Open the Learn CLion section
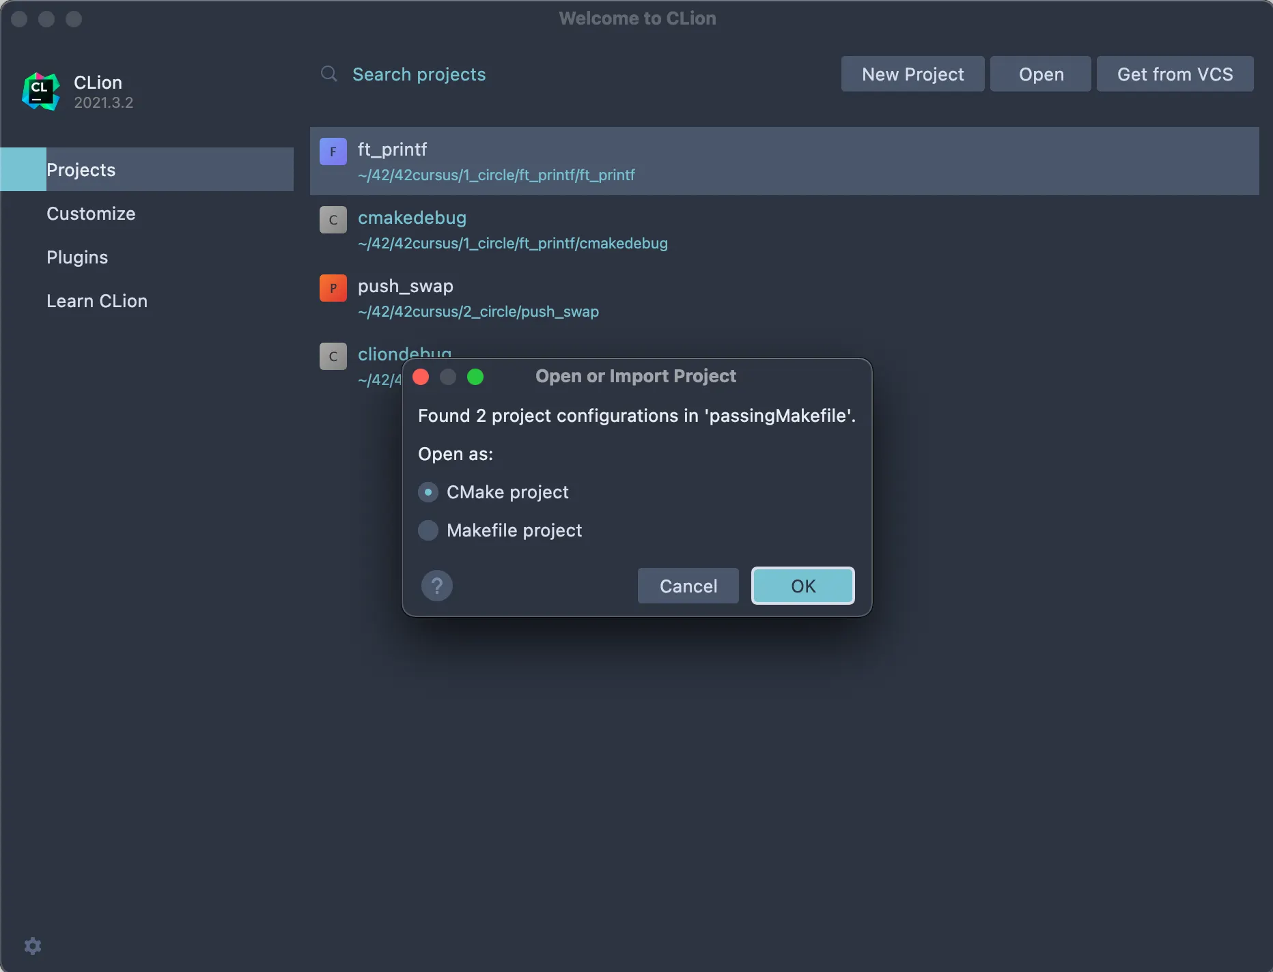 147,300
